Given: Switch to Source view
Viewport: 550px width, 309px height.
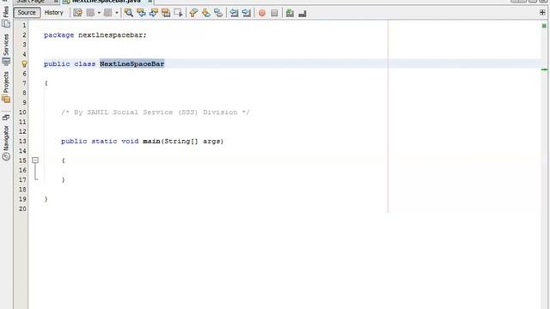Looking at the screenshot, I should [x=27, y=13].
